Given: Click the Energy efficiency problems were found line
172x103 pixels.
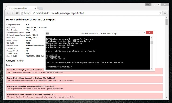Looking at the screenshot, I should click(70, 51).
